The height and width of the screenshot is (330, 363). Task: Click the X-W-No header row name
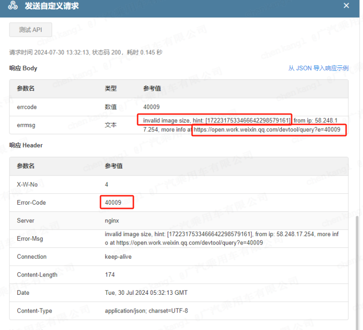pos(27,184)
